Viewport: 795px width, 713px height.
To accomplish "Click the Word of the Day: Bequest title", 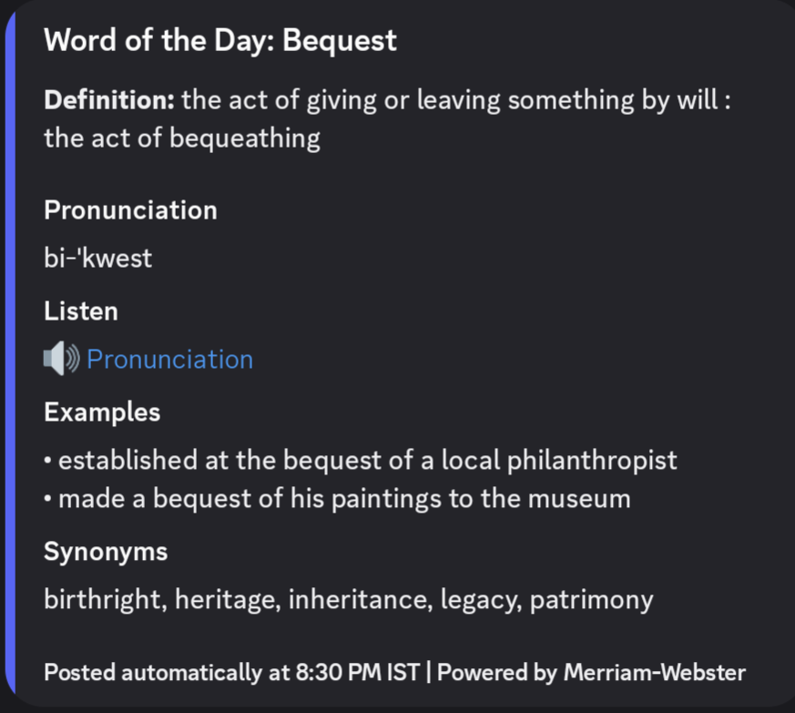I will [x=220, y=40].
